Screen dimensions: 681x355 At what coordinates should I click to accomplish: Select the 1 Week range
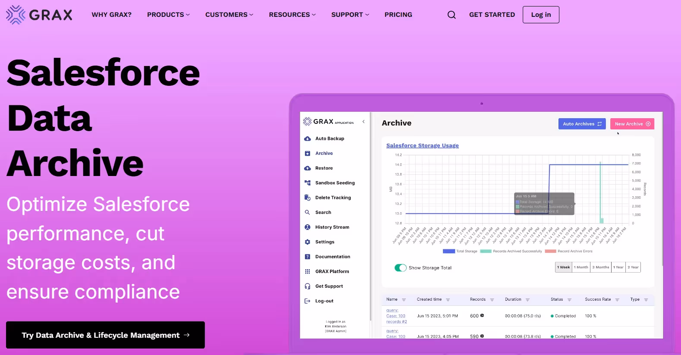(x=564, y=267)
